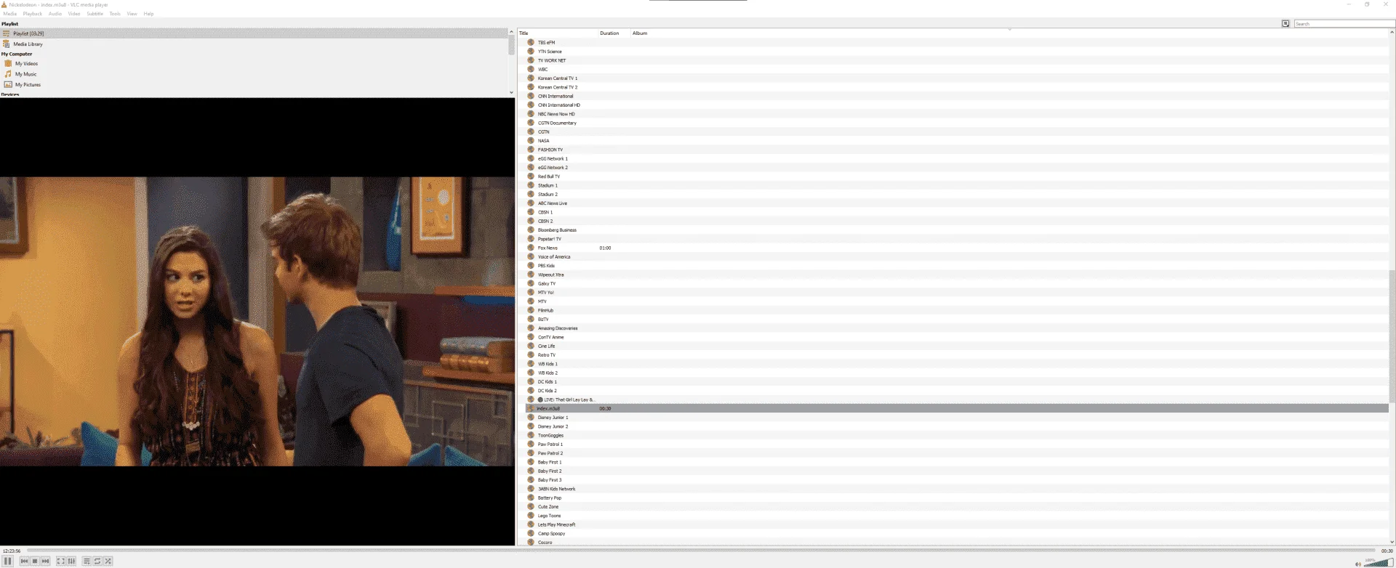The height and width of the screenshot is (568, 1396).
Task: Select the Paw Patrol 1 channel icon
Action: [531, 445]
